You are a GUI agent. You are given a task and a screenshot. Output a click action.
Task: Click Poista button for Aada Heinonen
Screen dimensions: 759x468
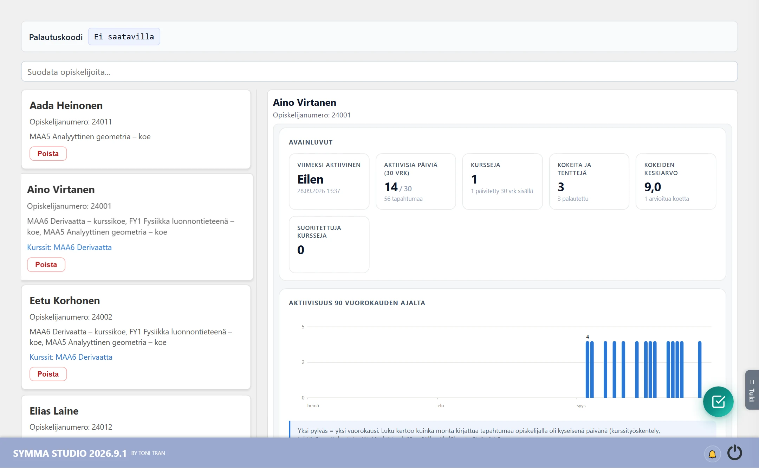tap(48, 154)
